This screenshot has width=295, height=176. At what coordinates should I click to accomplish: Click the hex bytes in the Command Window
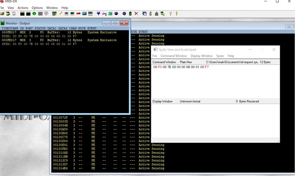pyautogui.click(x=181, y=67)
